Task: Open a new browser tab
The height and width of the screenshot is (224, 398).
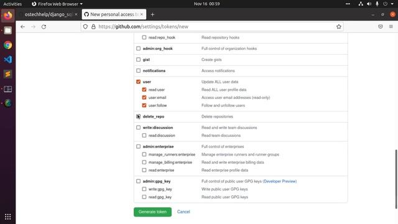Action: coord(152,15)
